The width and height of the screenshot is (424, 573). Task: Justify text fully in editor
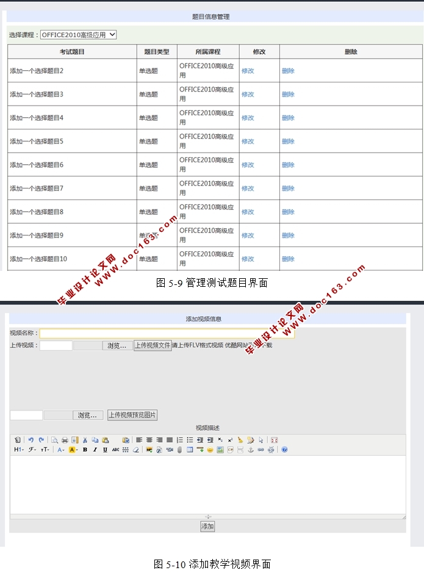pyautogui.click(x=170, y=440)
